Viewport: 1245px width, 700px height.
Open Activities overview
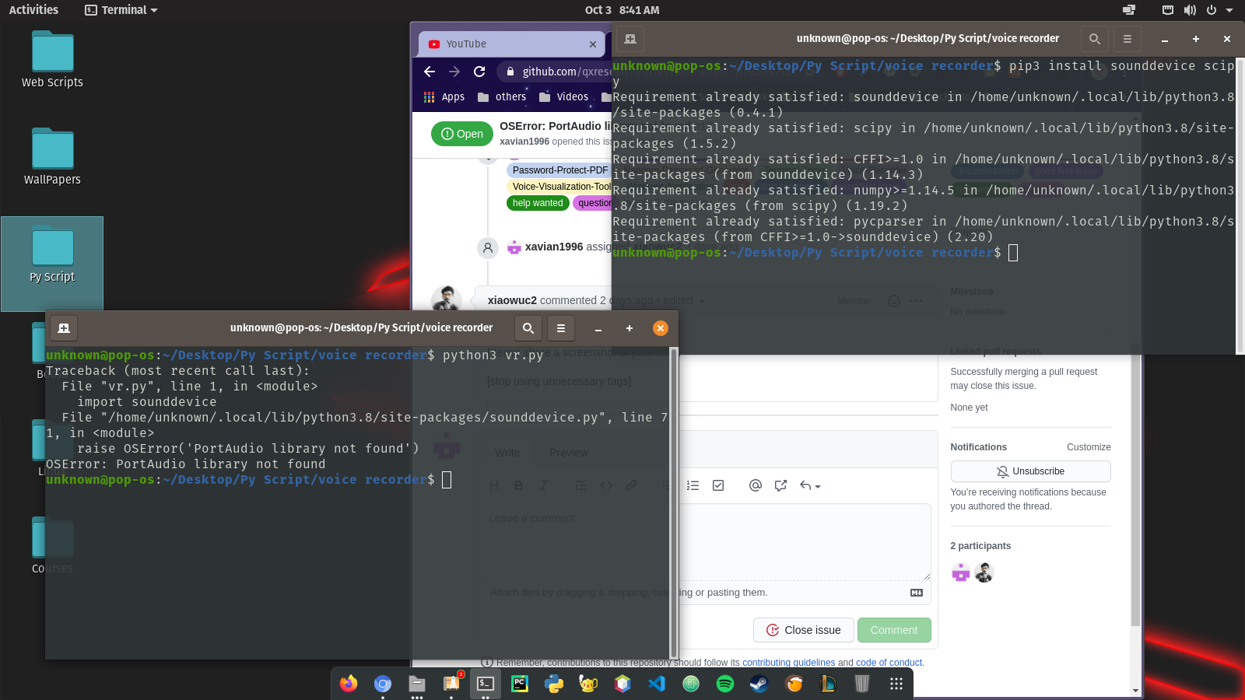coord(33,10)
